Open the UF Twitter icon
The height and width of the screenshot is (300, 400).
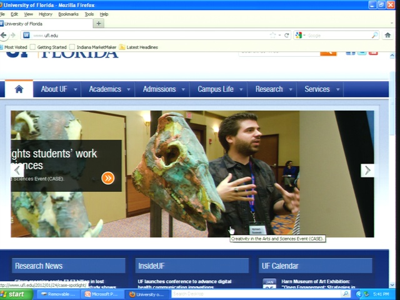[x=362, y=52]
